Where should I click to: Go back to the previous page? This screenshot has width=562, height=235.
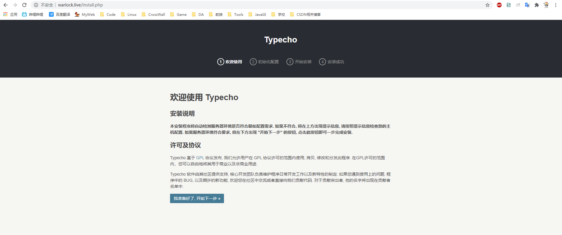[x=6, y=5]
